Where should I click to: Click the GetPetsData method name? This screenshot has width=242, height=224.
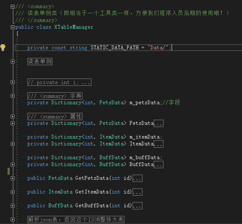[92, 178]
